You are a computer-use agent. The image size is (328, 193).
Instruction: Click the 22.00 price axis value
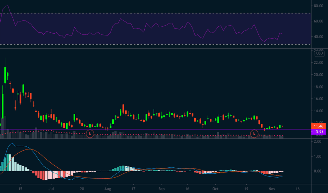318,62
